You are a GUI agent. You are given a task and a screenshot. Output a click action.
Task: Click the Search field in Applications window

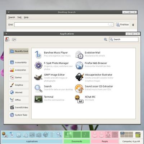[124, 39]
